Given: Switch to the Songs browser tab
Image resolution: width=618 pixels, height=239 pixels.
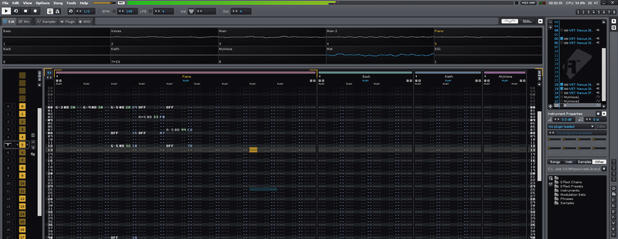Looking at the screenshot, I should 555,162.
